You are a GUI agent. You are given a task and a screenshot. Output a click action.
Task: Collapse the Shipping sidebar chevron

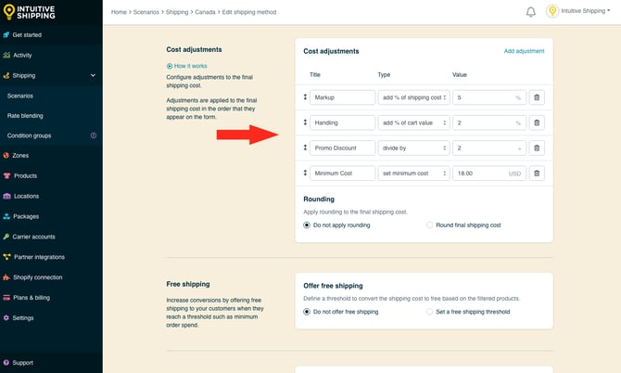pyautogui.click(x=93, y=75)
